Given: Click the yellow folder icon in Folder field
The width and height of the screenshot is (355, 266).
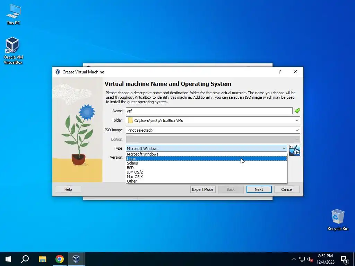Looking at the screenshot, I should pyautogui.click(x=130, y=120).
